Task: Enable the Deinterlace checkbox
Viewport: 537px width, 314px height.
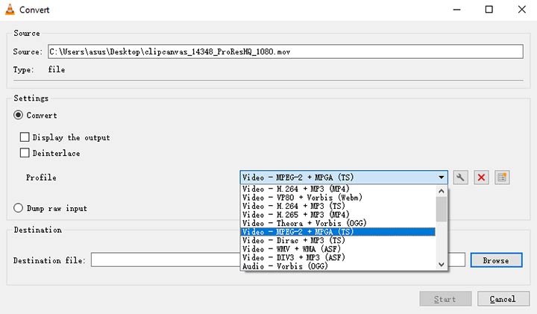Action: [x=25, y=153]
